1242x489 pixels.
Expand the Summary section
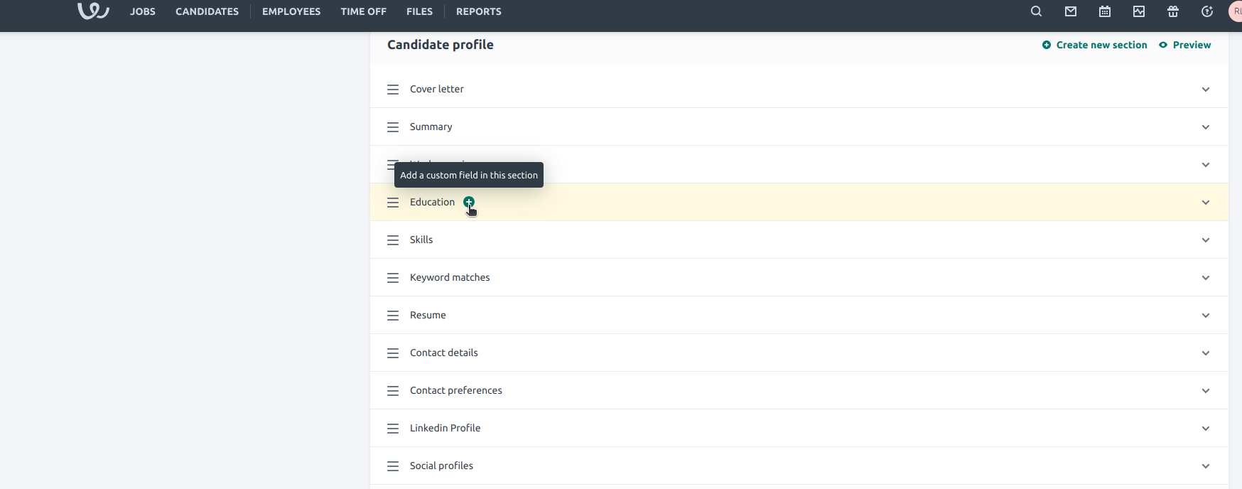(1205, 127)
